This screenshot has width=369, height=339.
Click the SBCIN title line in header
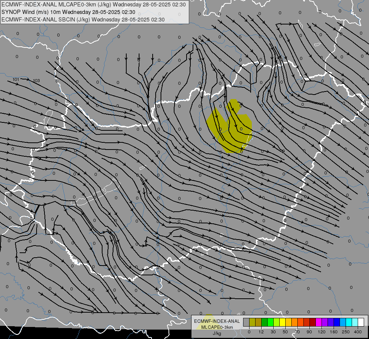pyautogui.click(x=83, y=20)
